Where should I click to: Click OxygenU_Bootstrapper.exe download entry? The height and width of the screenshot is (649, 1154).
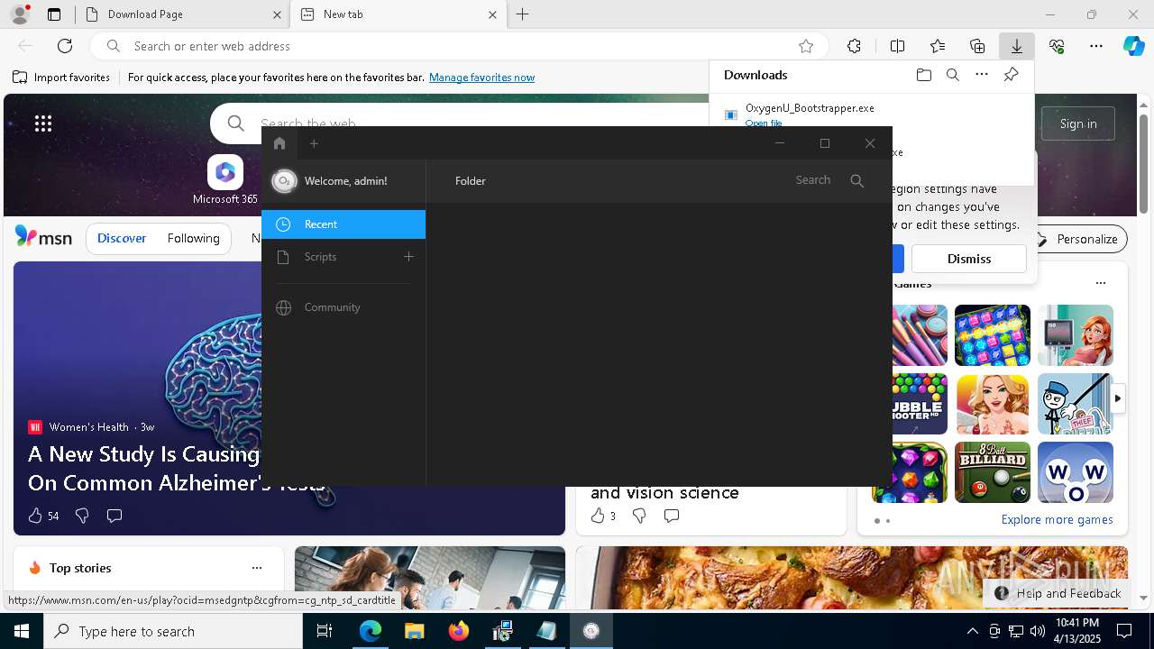pyautogui.click(x=810, y=108)
